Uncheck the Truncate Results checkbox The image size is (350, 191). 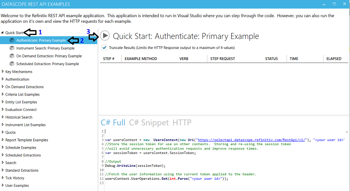(104, 48)
